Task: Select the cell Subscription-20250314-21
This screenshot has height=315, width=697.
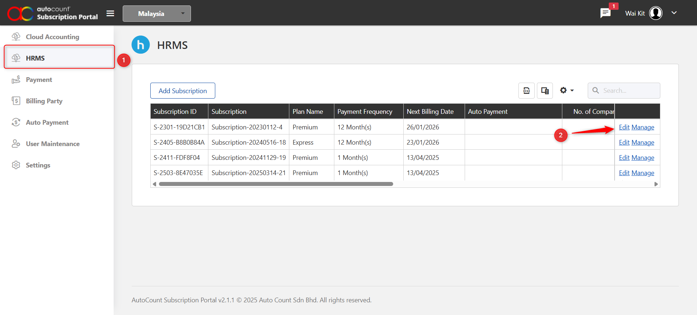Action: [249, 173]
